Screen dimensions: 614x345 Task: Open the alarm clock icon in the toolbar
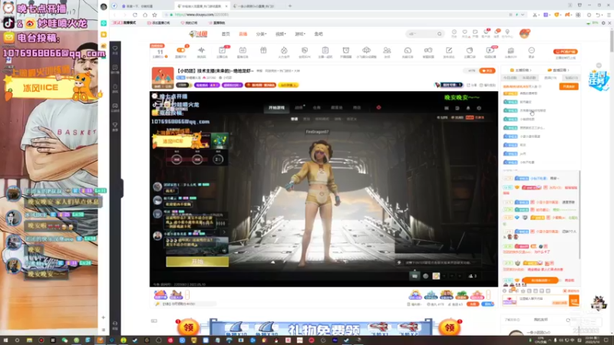click(346, 50)
